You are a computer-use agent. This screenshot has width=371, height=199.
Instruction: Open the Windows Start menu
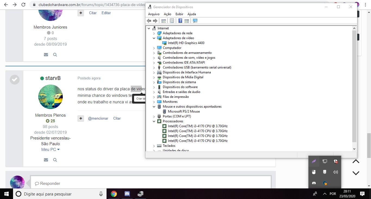(7, 194)
